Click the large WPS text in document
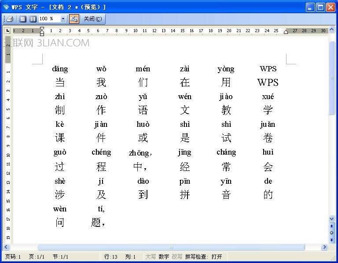 click(268, 82)
